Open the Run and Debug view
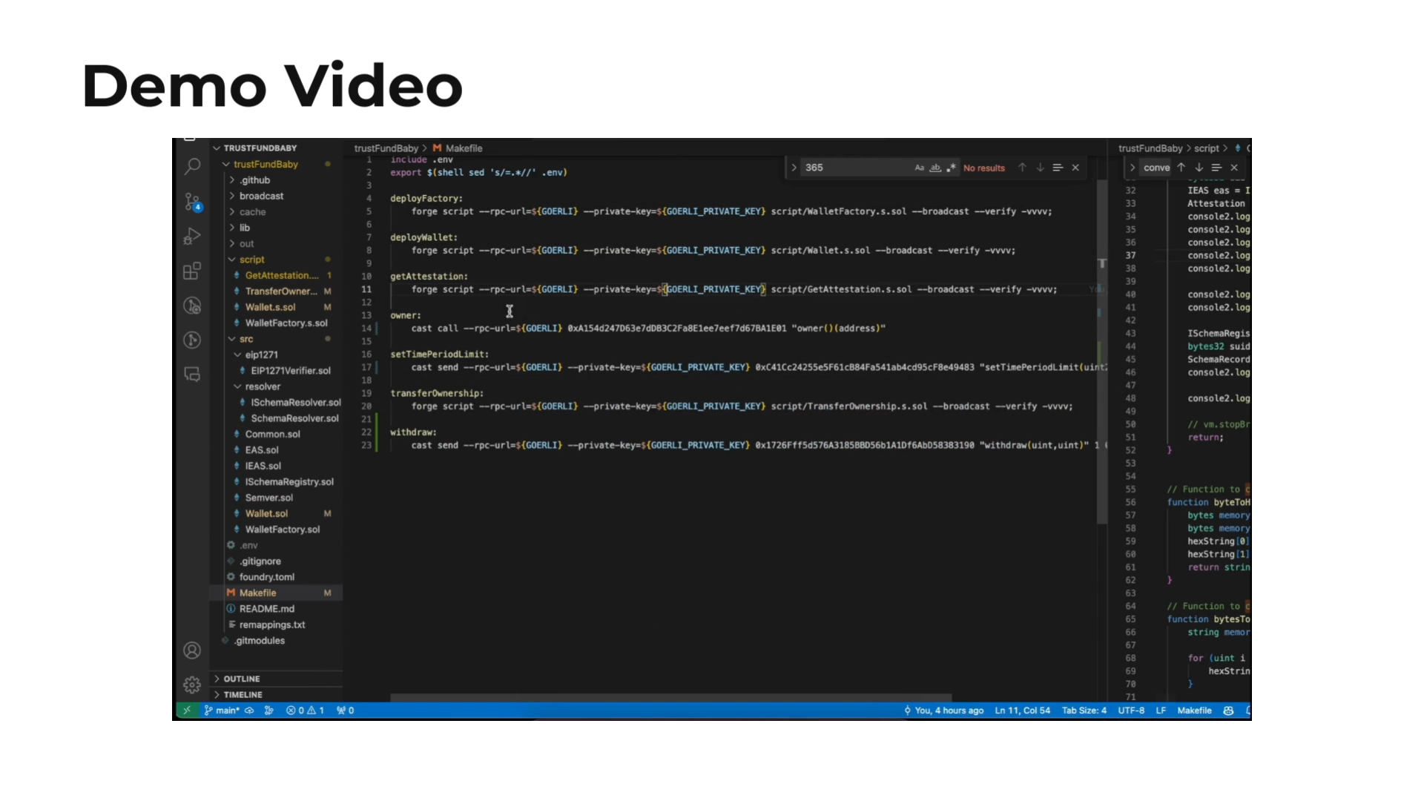This screenshot has height=801, width=1424. click(192, 236)
